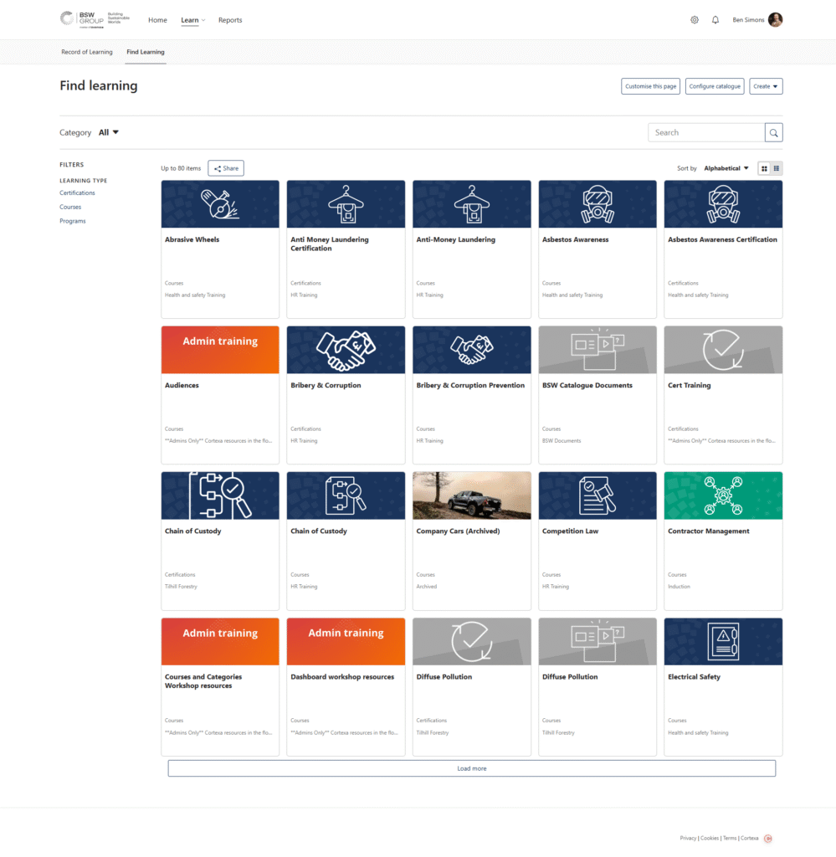The image size is (836, 857).
Task: Click the Cortexa icon in the footer
Action: pos(767,838)
